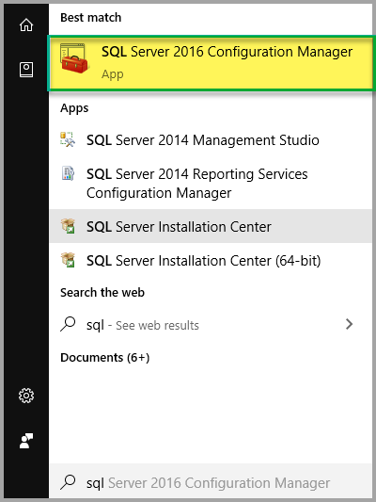Open SQL Server 2014 Management Studio

(211, 140)
